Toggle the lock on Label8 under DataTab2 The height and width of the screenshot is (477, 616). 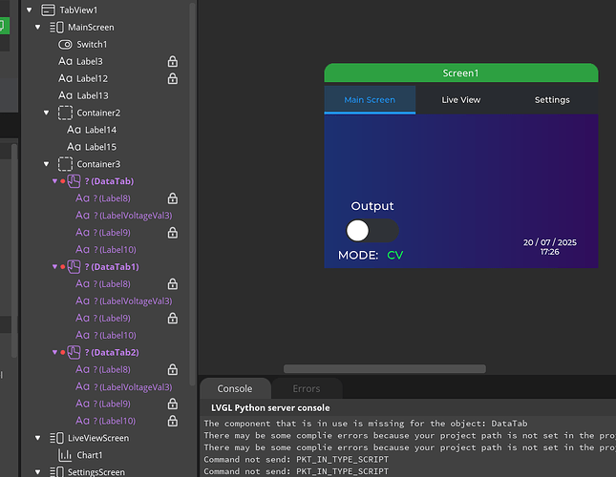coord(173,369)
